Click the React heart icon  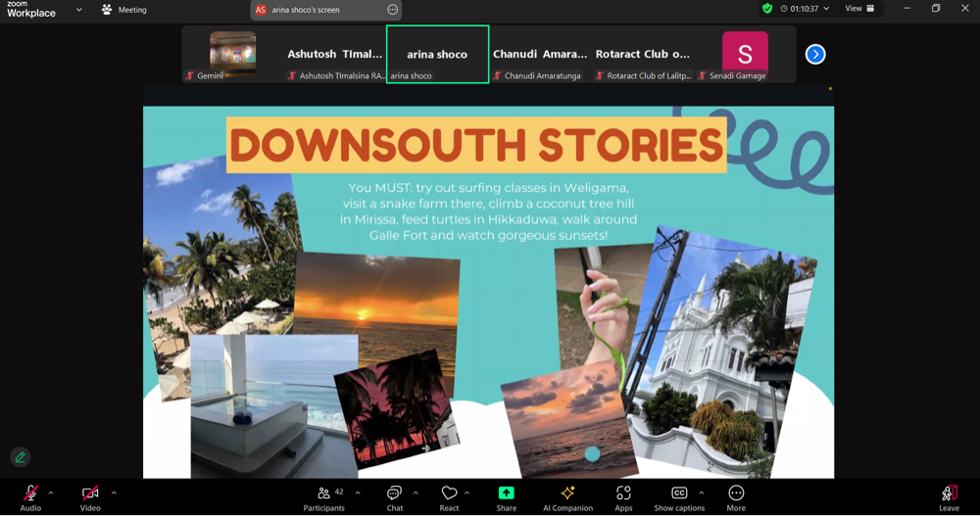tap(449, 493)
